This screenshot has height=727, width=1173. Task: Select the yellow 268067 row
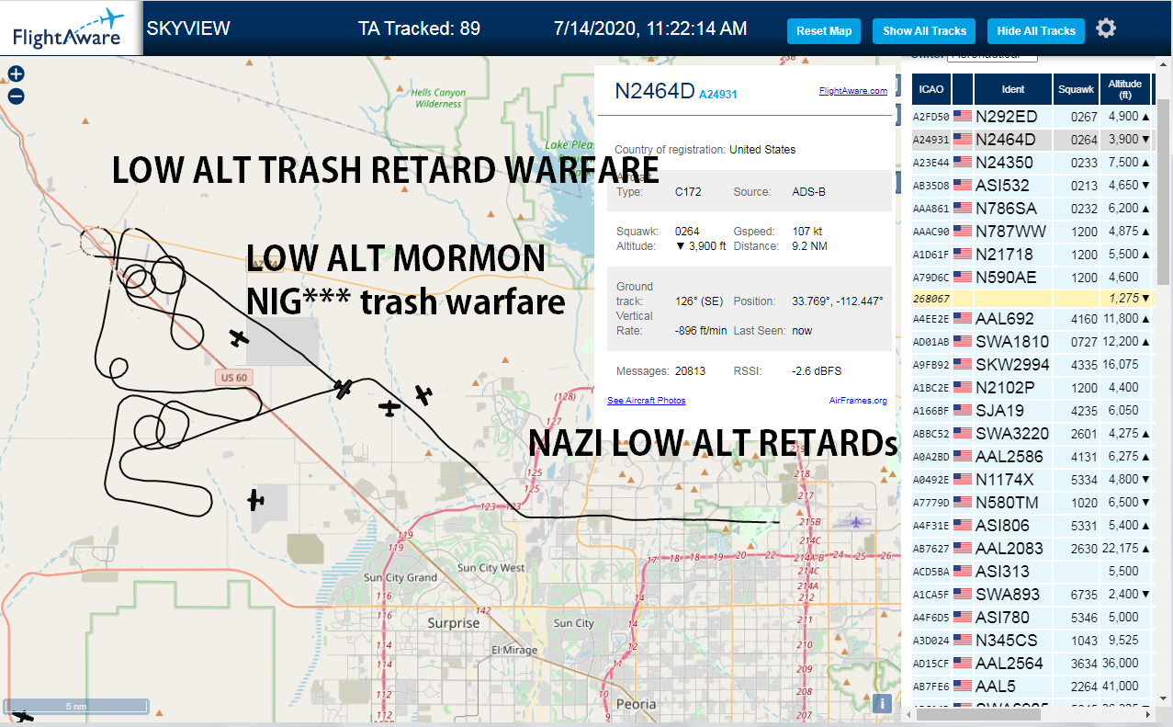[1032, 299]
